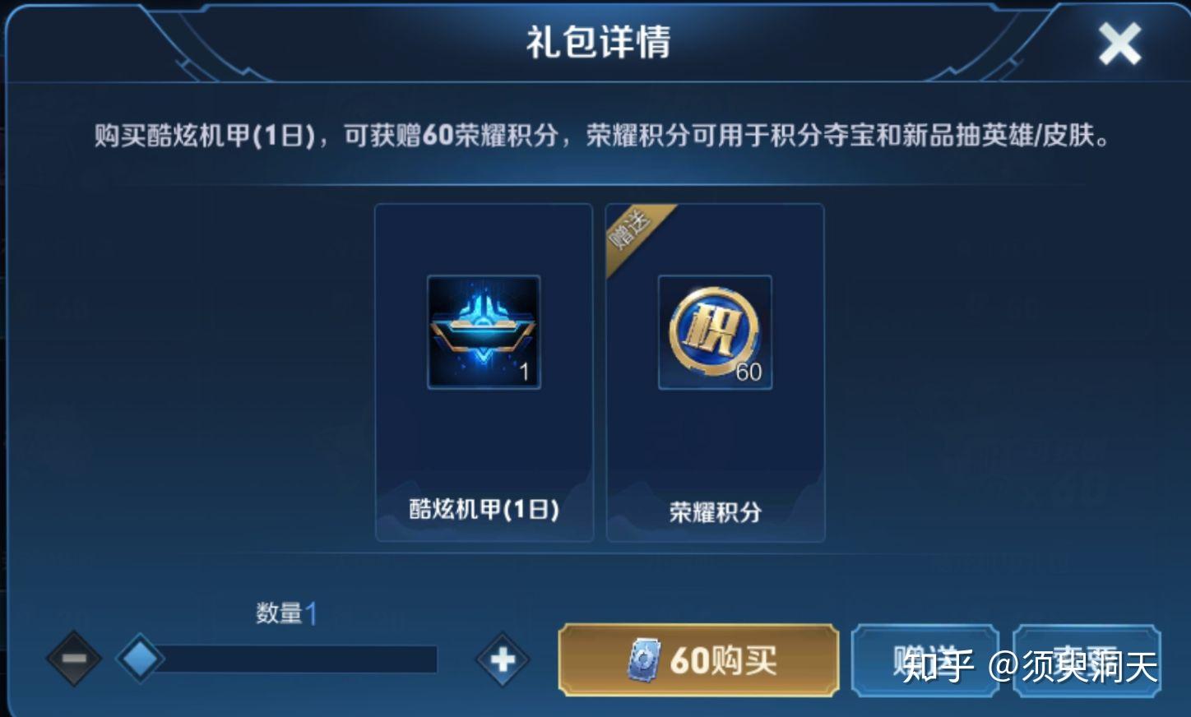Click the quantity badge 1 on mech icon
The width and height of the screenshot is (1191, 717).
(x=524, y=372)
